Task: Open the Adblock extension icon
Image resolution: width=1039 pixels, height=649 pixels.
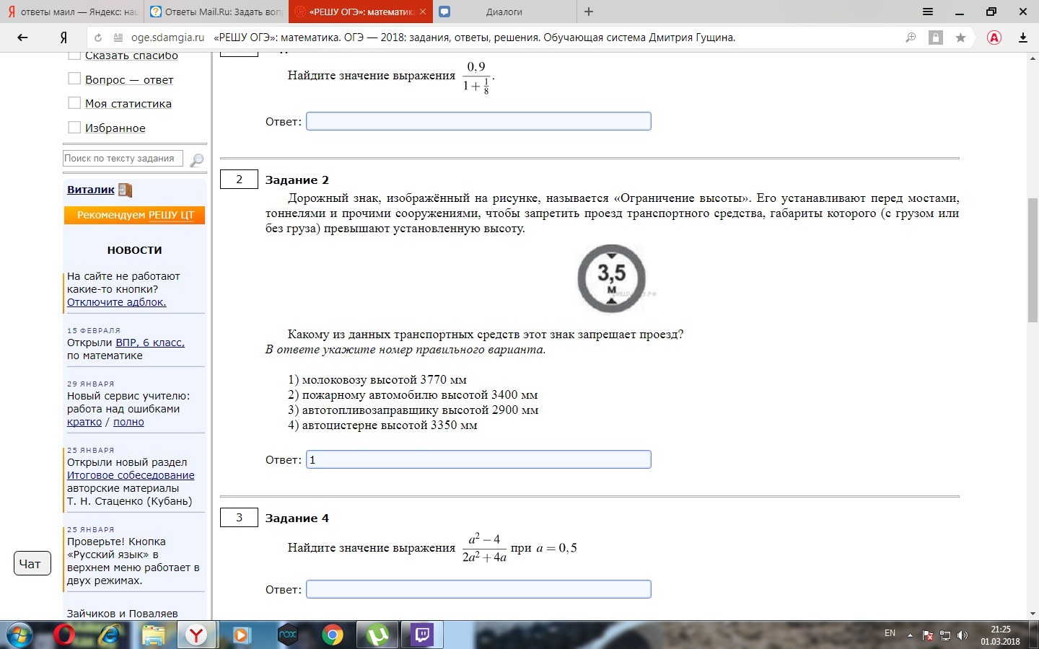Action: coord(994,37)
